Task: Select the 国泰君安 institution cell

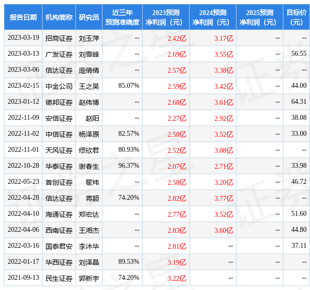Action: [59, 246]
